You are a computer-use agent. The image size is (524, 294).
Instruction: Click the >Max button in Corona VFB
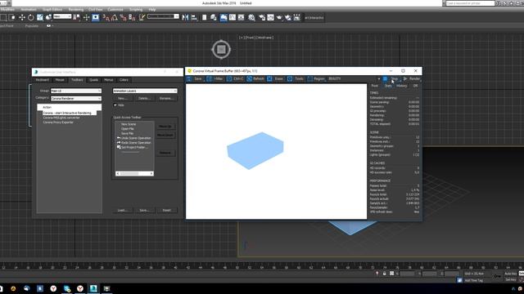(215, 78)
